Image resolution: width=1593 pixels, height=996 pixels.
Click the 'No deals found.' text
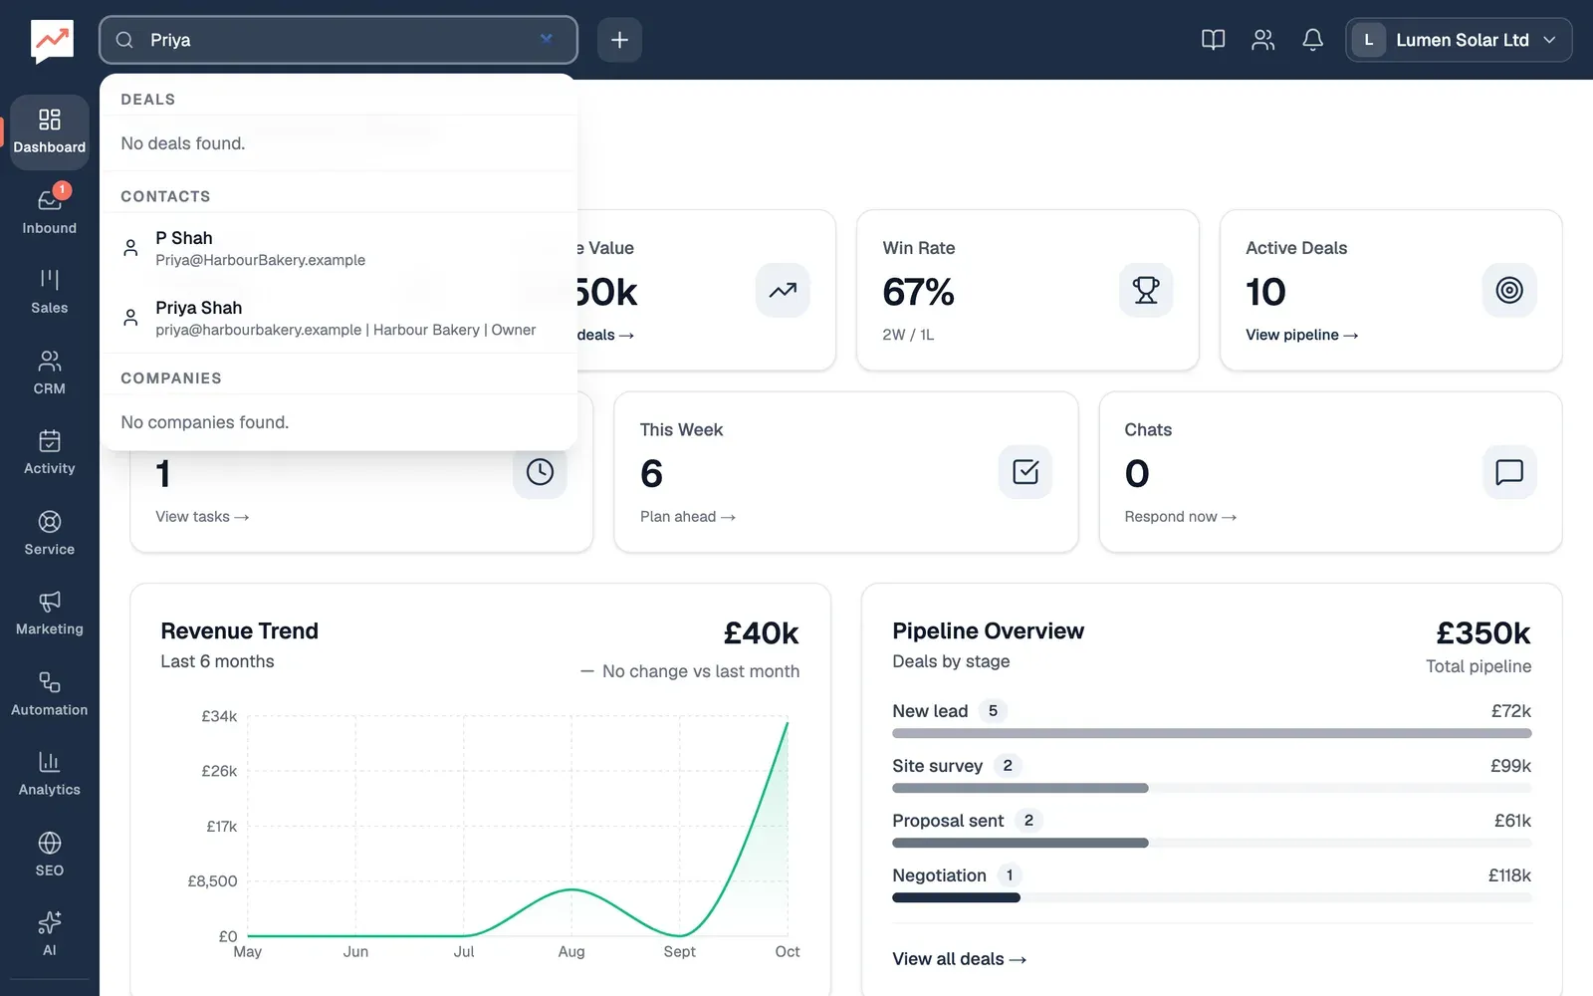pos(183,143)
